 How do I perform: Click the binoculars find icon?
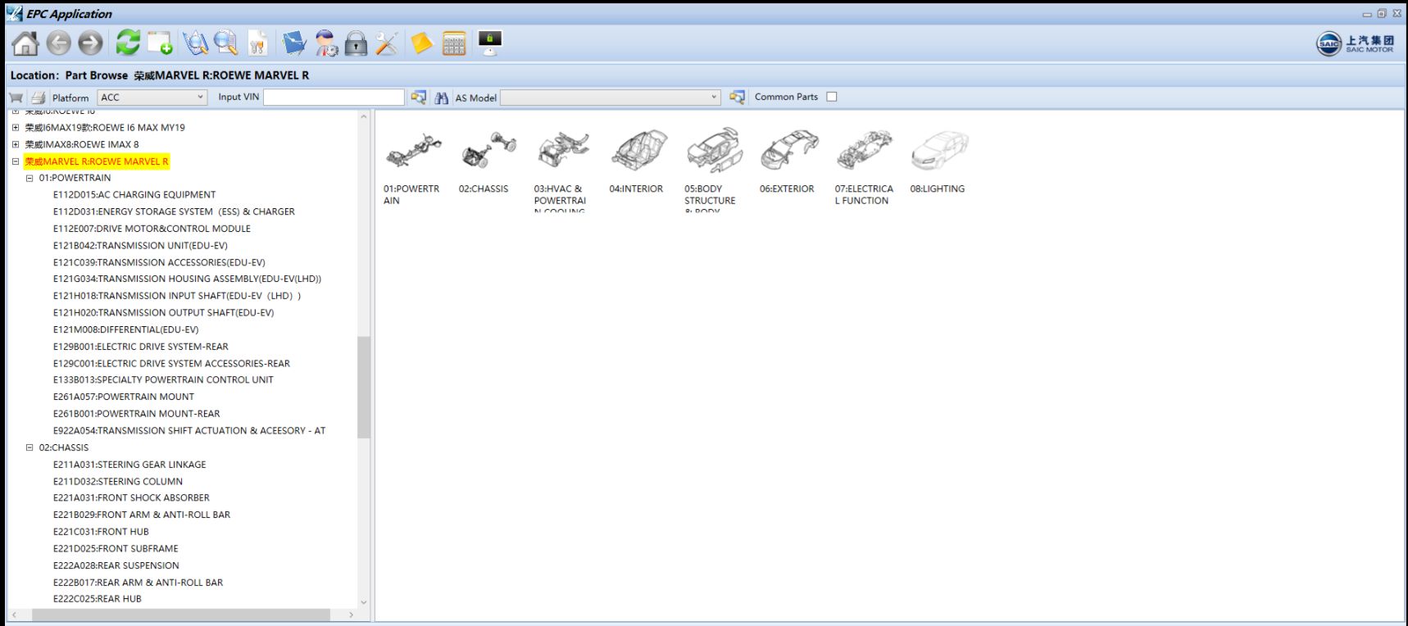(441, 98)
